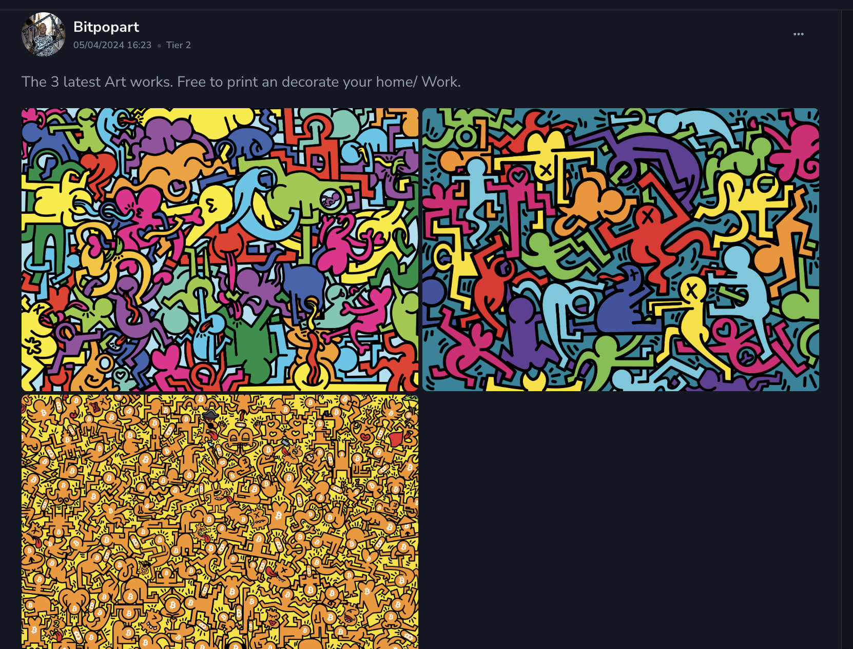Open the orange Bitcoin figures artwork

(x=220, y=522)
